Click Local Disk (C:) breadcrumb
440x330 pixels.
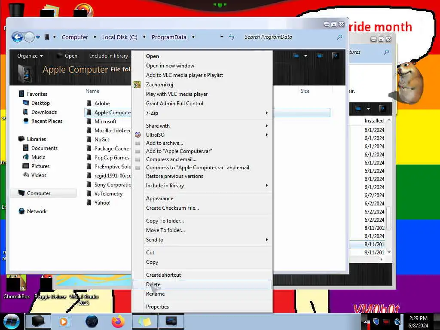pos(119,37)
